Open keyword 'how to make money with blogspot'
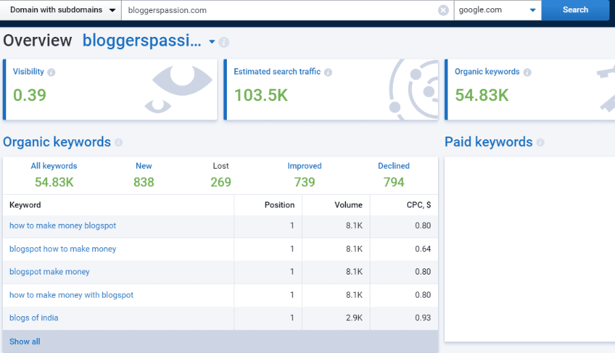615x353 pixels. (x=71, y=295)
